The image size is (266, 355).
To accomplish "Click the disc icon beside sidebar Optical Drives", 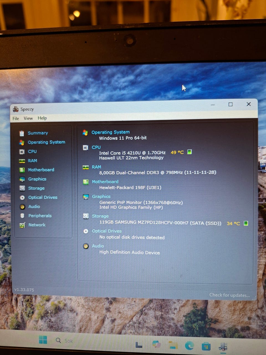I will point(22,197).
